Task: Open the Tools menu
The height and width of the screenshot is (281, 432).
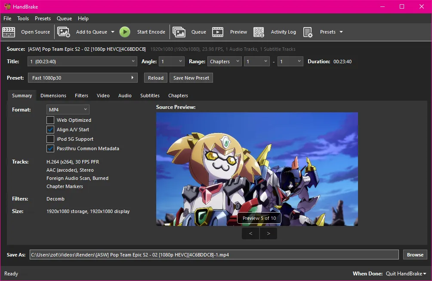Action: click(23, 19)
